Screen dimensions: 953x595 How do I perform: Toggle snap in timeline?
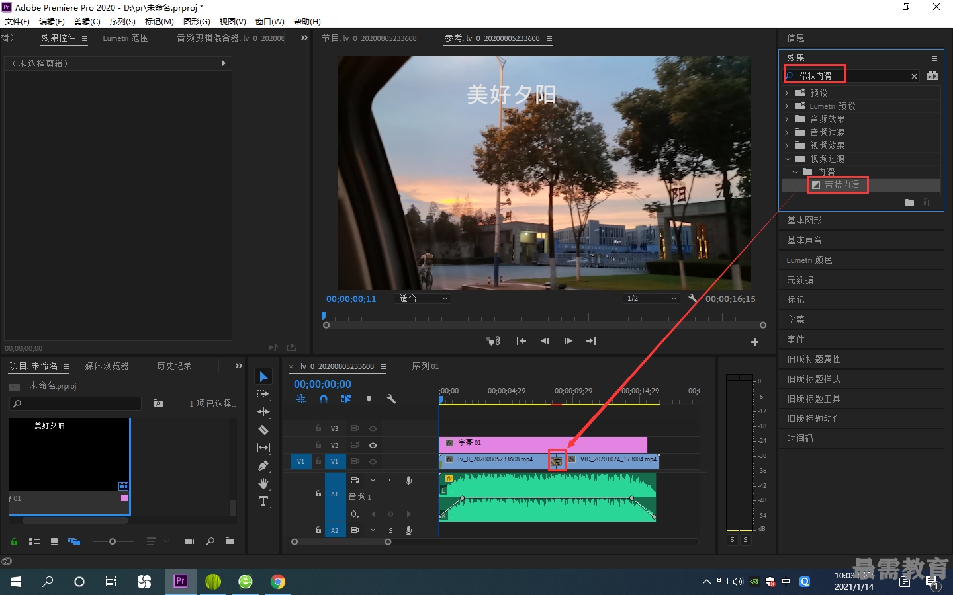pyautogui.click(x=324, y=399)
